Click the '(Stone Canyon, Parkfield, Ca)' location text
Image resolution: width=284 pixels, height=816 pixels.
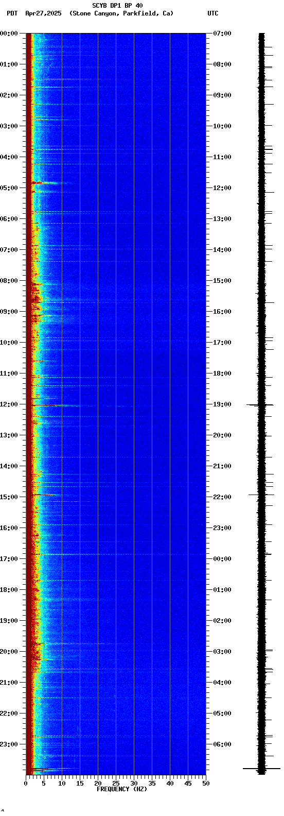(x=121, y=13)
